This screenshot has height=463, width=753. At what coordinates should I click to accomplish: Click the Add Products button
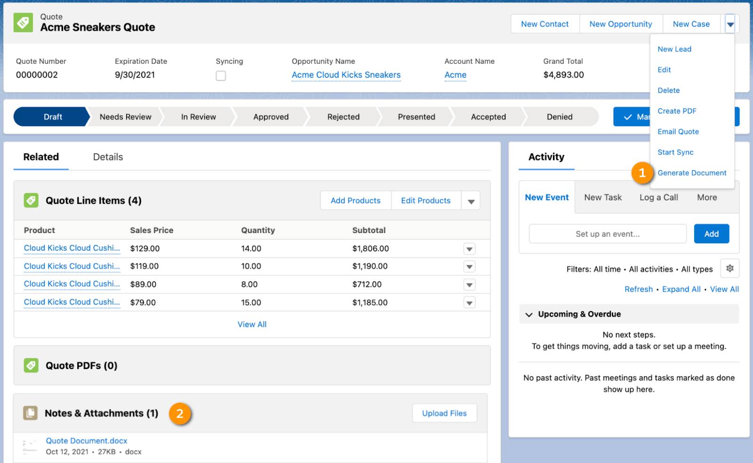tap(355, 200)
